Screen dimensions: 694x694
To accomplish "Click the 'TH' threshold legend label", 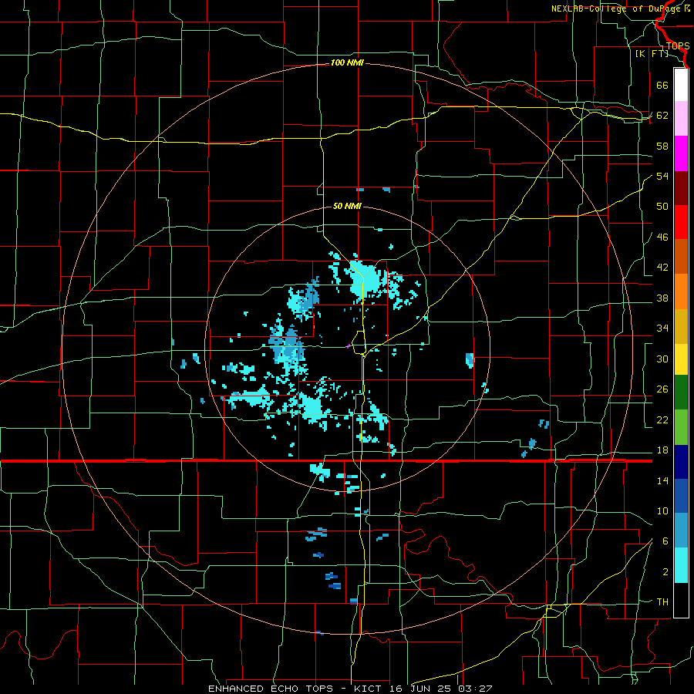I will [x=662, y=602].
